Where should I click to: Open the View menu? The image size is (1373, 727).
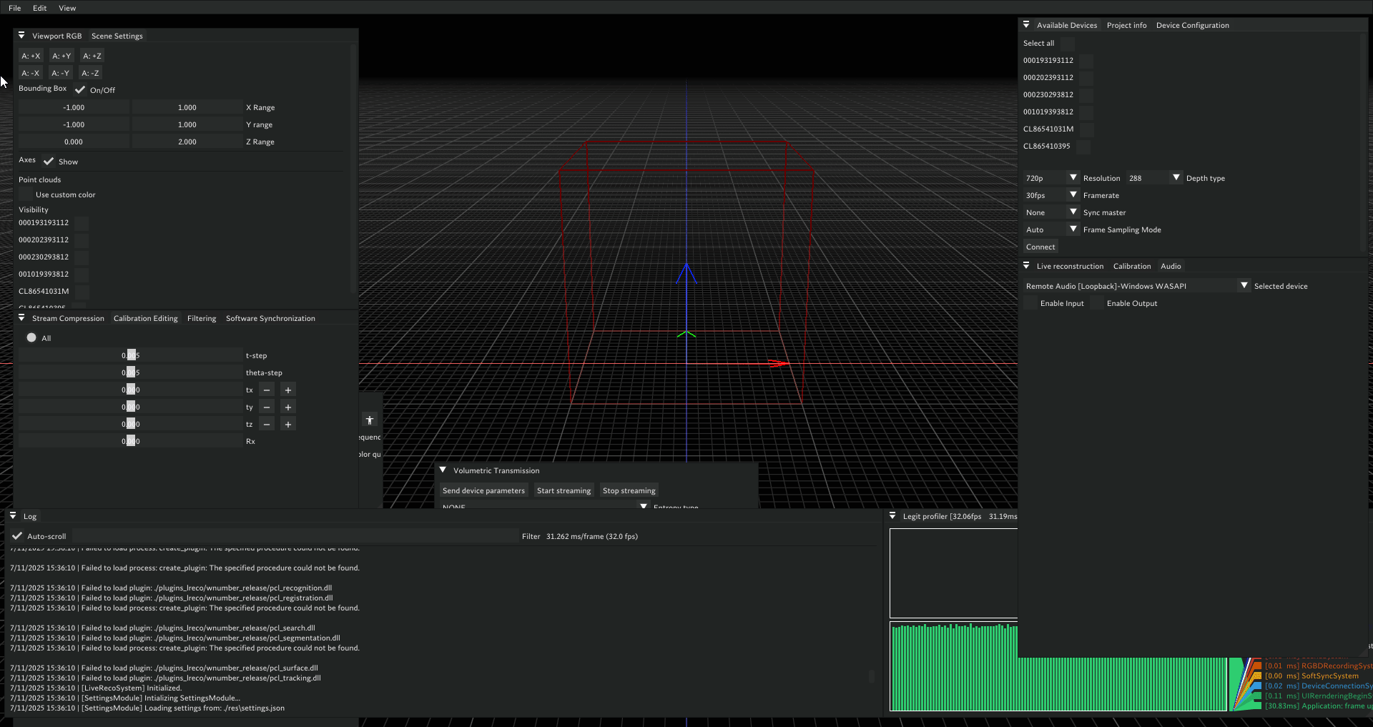click(x=67, y=8)
